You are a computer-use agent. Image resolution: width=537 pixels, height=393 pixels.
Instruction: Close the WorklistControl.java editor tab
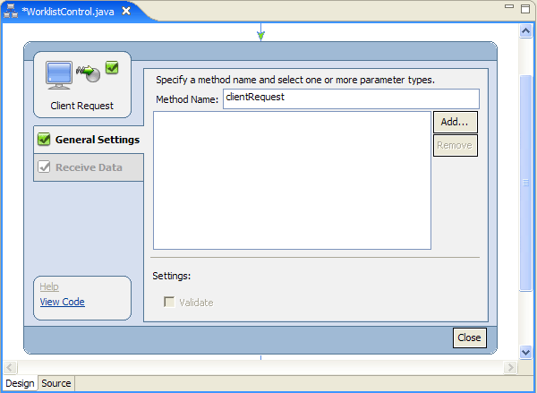click(x=126, y=11)
